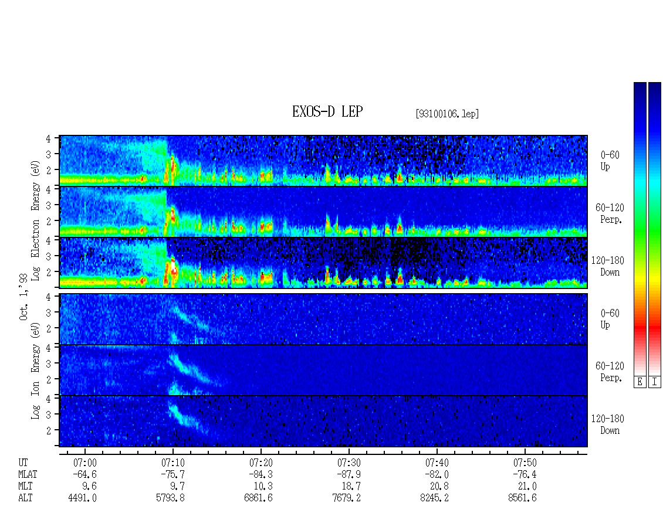
Task: Click the 0-60 Up label beside the electron panel
Action: click(610, 161)
